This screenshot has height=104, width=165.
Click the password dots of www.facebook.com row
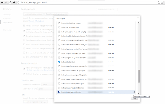click(111, 92)
